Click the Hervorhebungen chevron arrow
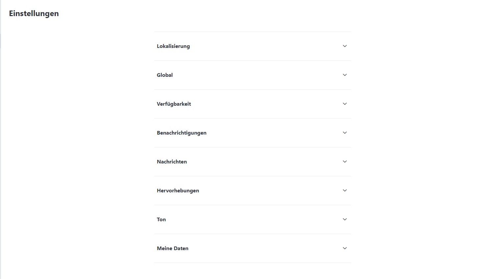Image resolution: width=498 pixels, height=279 pixels. 345,190
